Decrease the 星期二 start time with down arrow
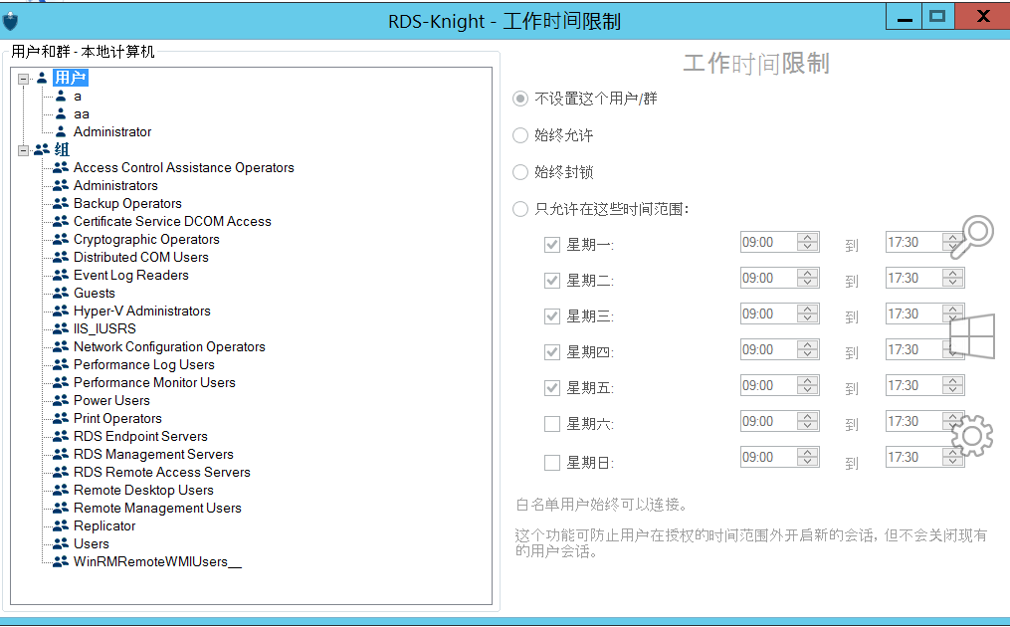 808,283
